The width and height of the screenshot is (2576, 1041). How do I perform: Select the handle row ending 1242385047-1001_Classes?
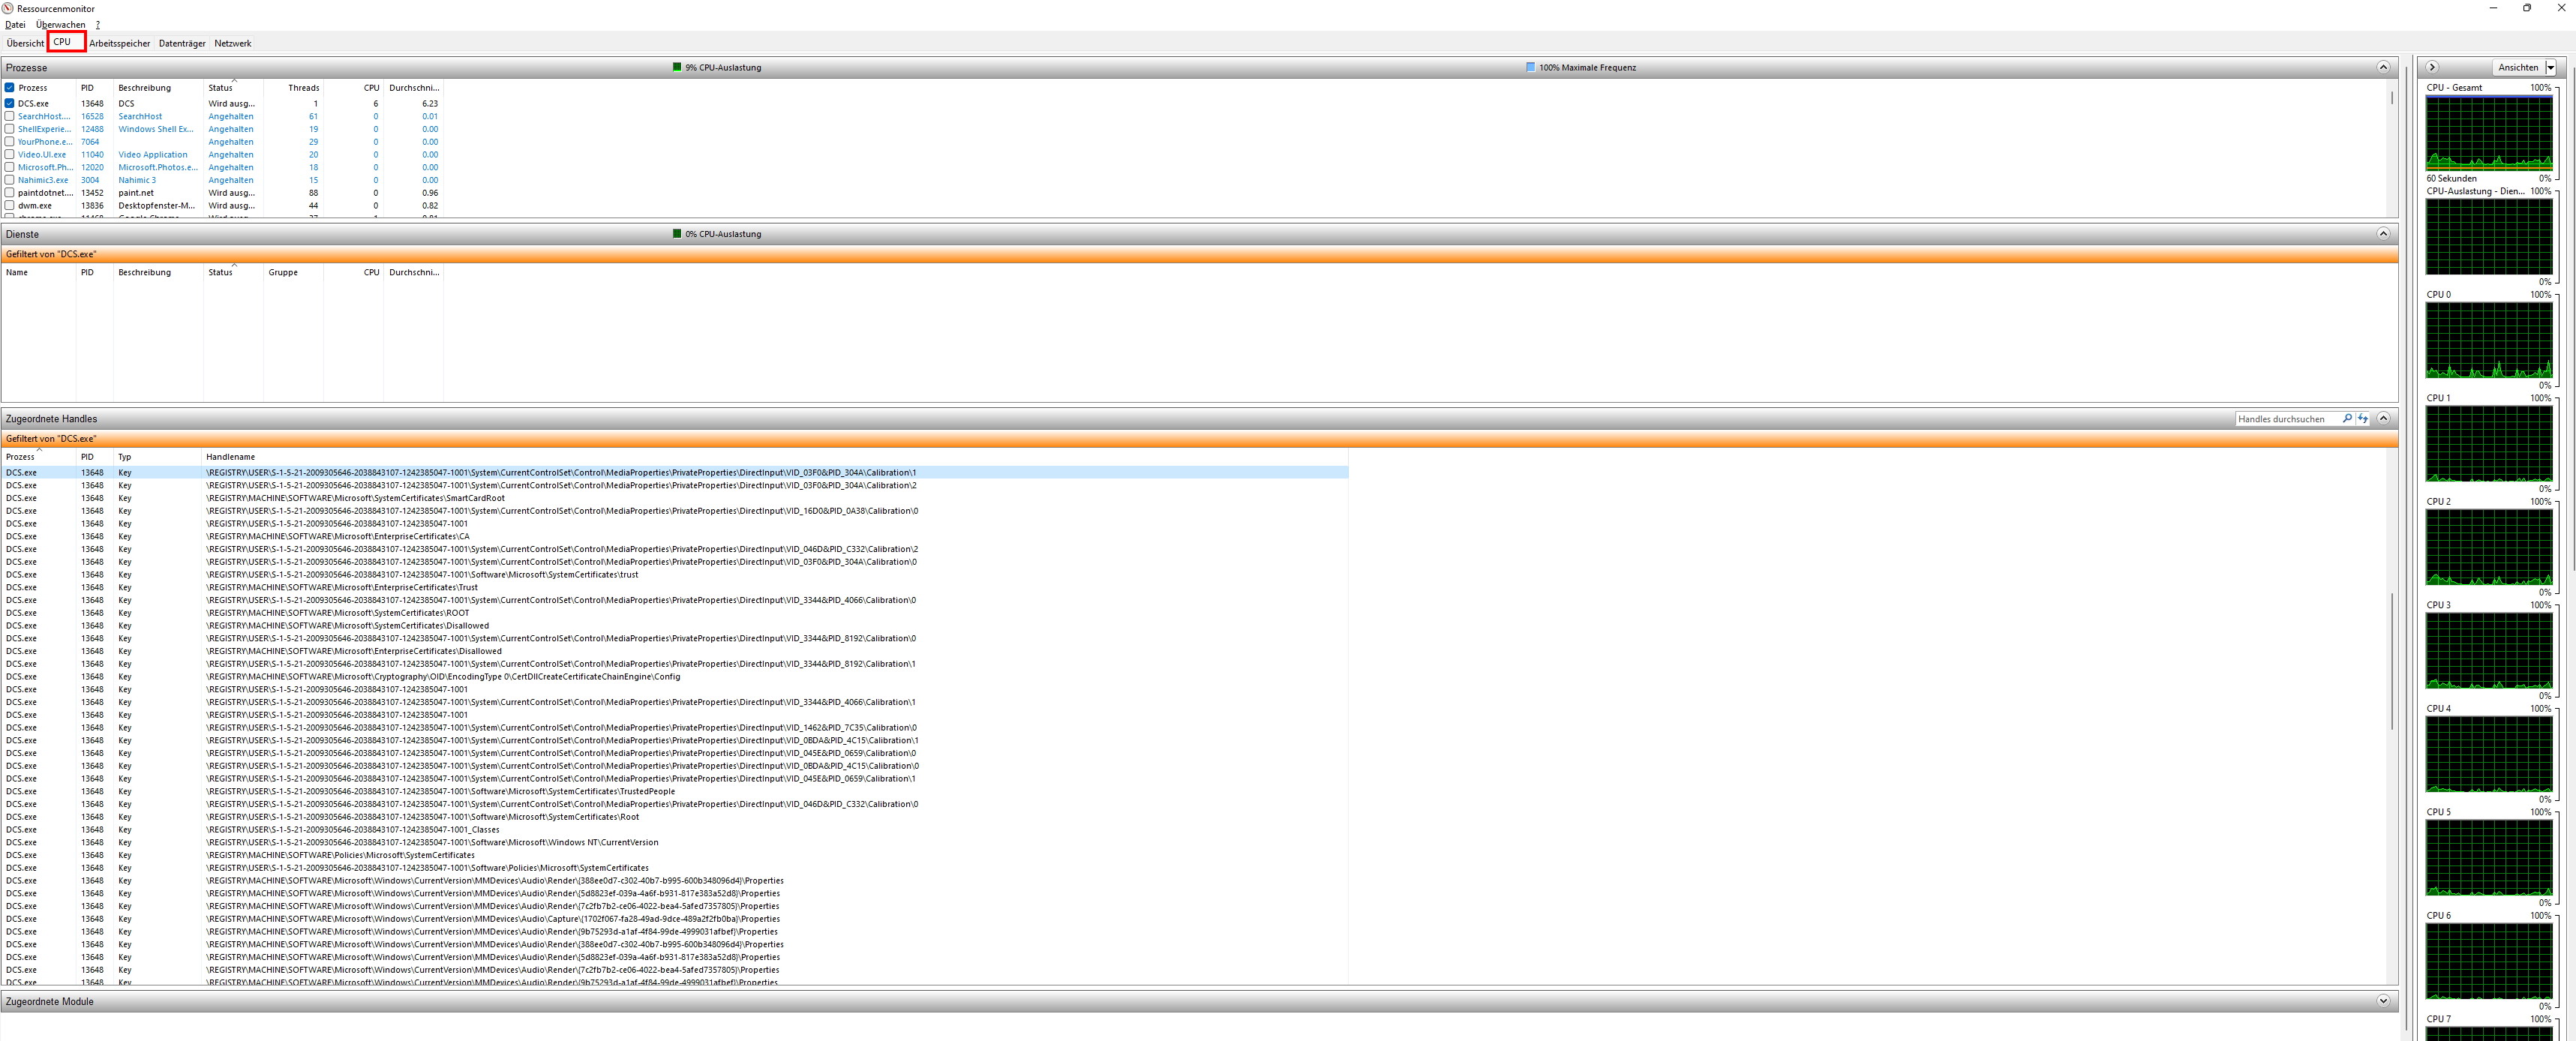pos(675,830)
